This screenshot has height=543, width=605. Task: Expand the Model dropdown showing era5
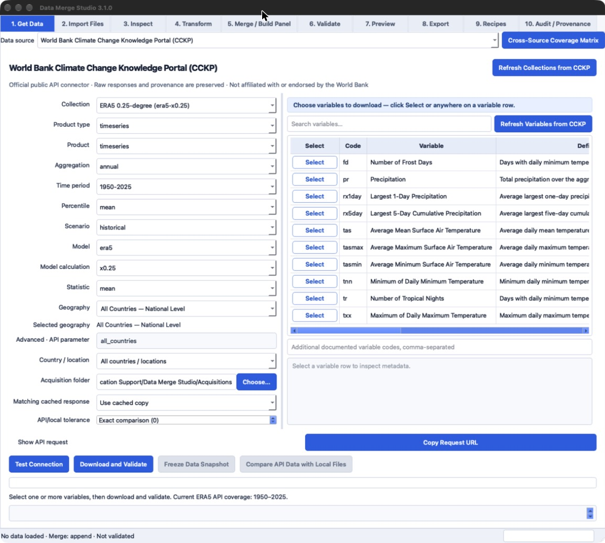pos(186,247)
